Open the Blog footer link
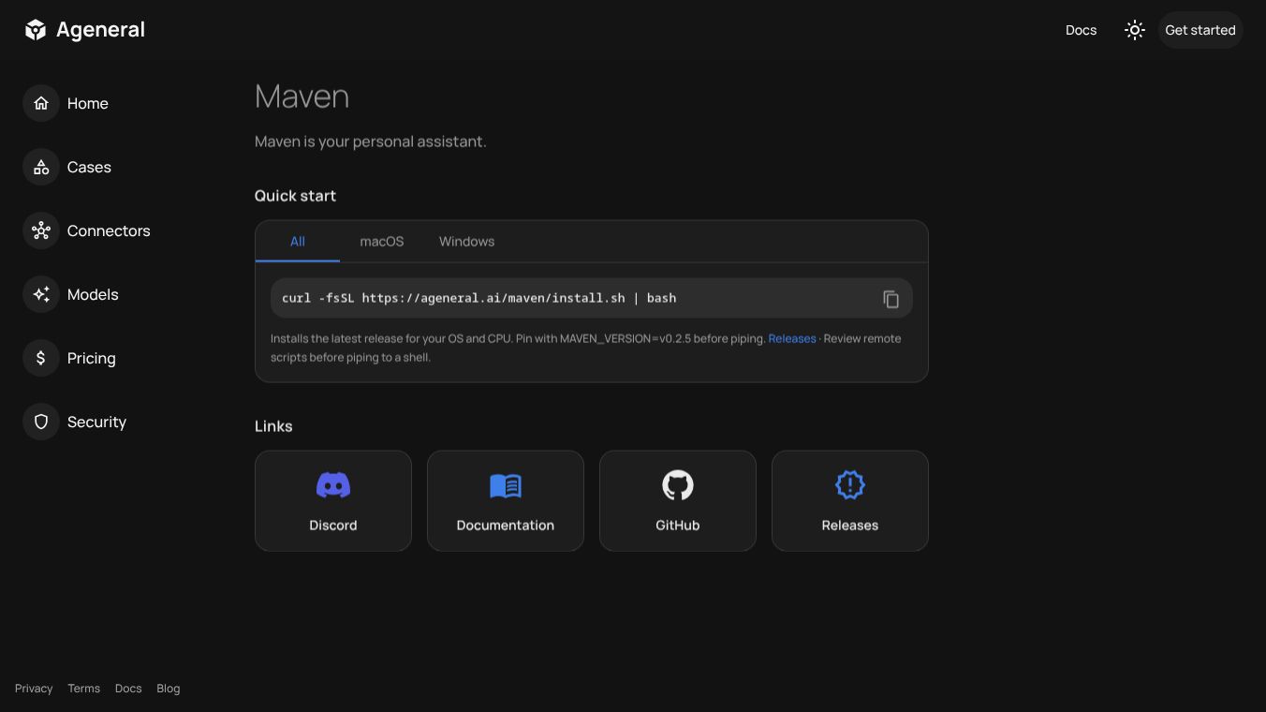1266x712 pixels. tap(169, 689)
